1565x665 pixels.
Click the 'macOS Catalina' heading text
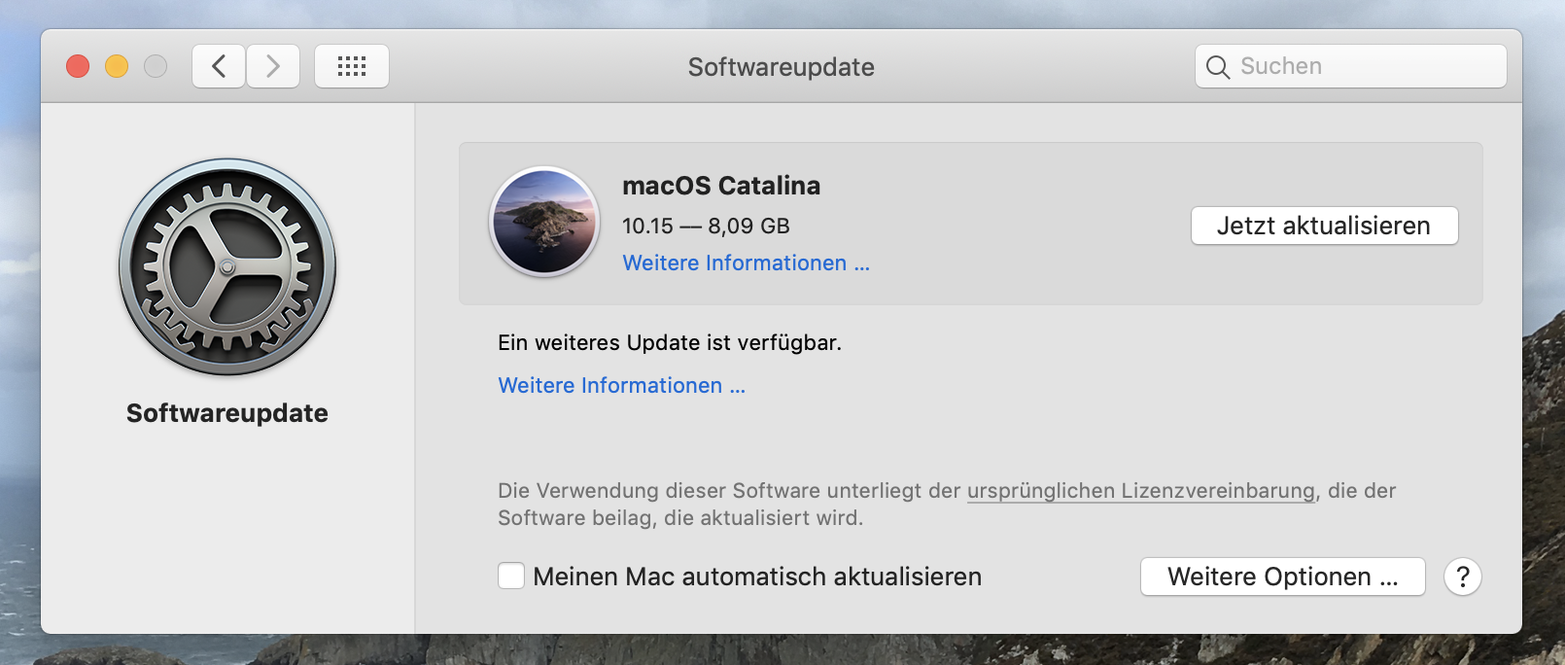point(721,186)
